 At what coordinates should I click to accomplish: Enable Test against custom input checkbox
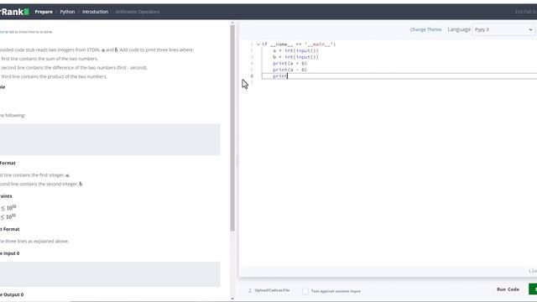tap(305, 291)
